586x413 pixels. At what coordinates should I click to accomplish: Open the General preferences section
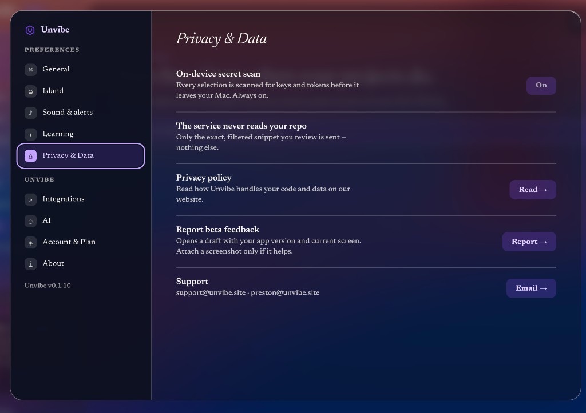tap(81, 69)
